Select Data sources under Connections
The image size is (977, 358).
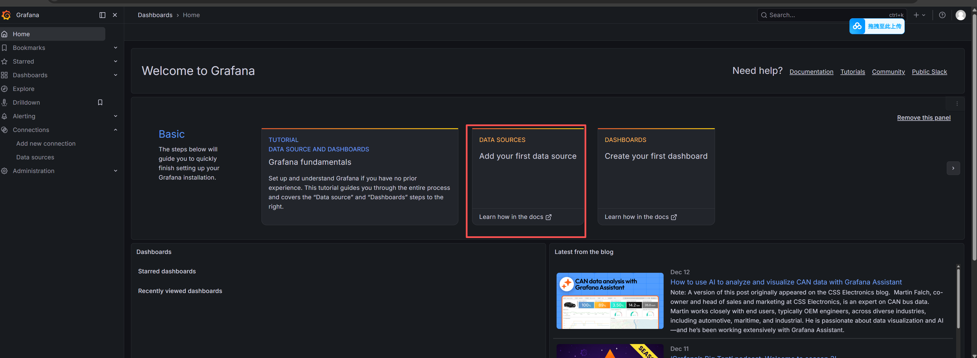[35, 157]
